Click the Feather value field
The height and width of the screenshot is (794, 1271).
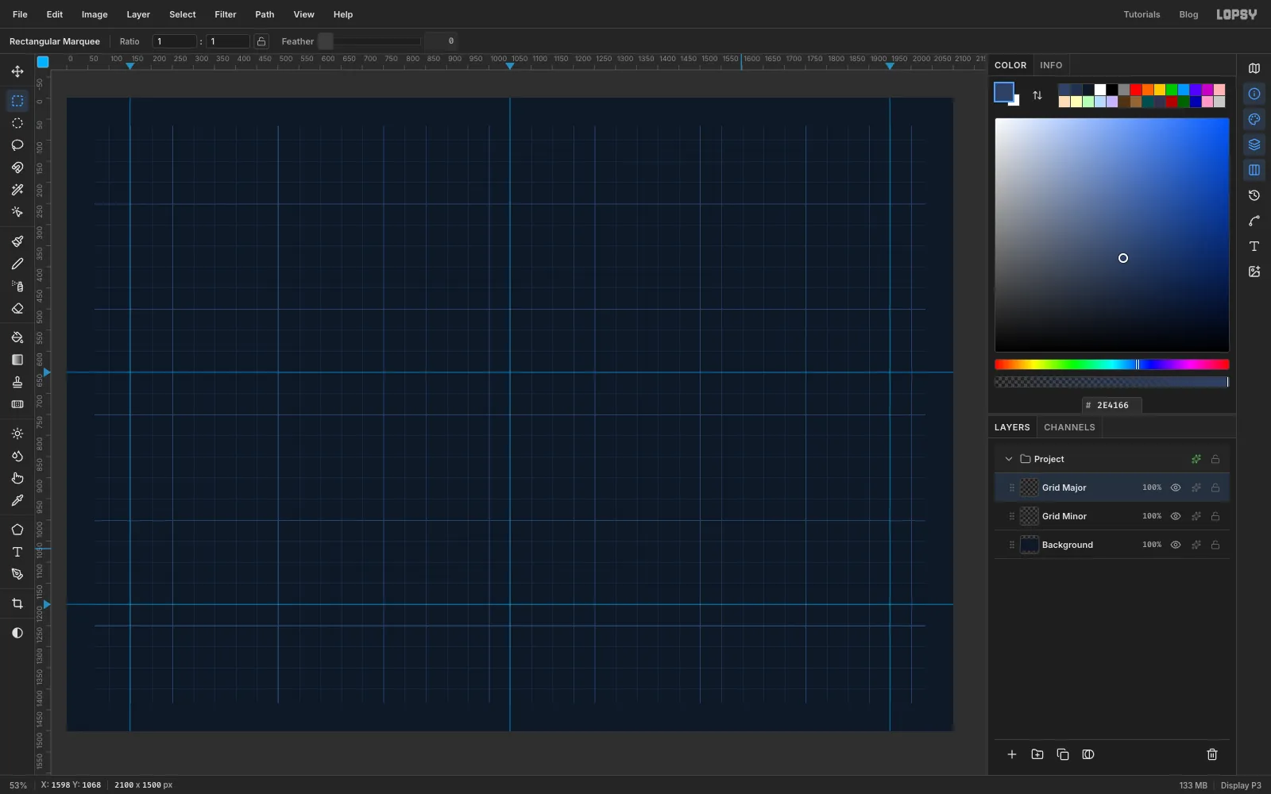click(441, 41)
